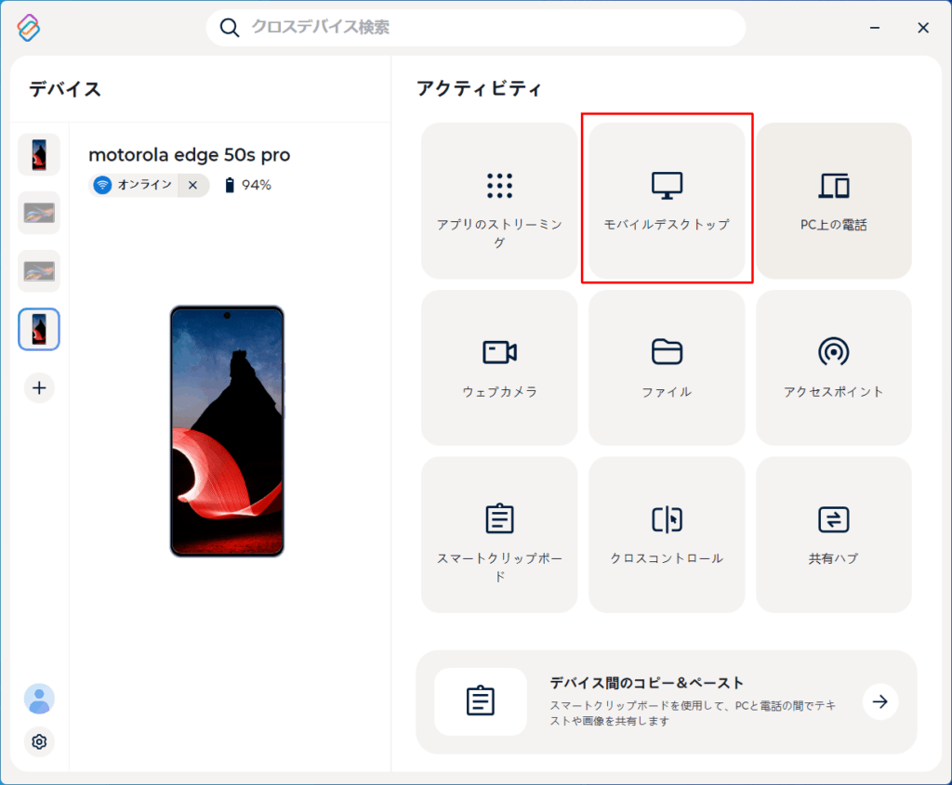Click the motorola edge 50s pro device name

[190, 155]
